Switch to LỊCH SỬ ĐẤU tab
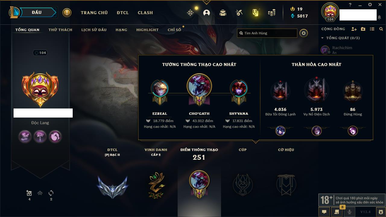 94,30
